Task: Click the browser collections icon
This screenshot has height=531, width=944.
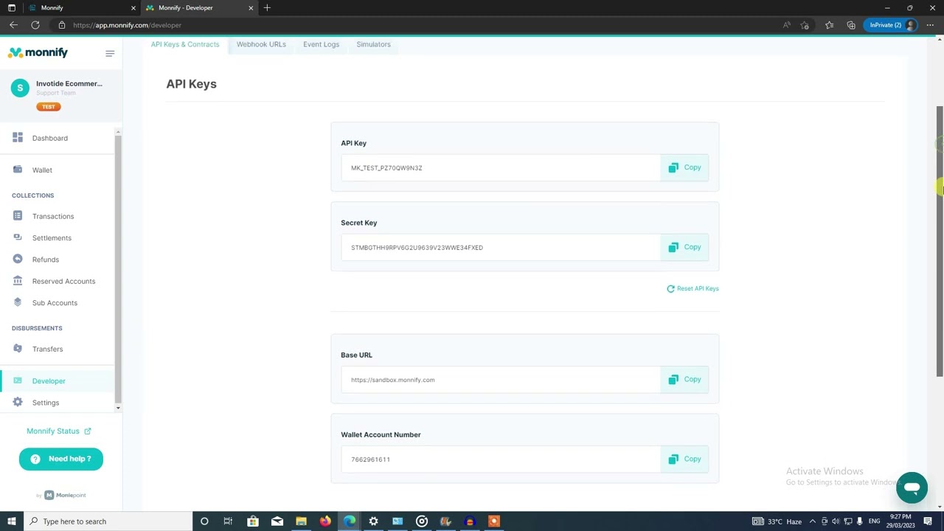Action: 851,25
